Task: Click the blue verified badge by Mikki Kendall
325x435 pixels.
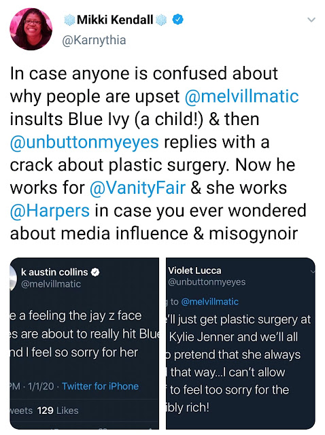Action: point(177,20)
